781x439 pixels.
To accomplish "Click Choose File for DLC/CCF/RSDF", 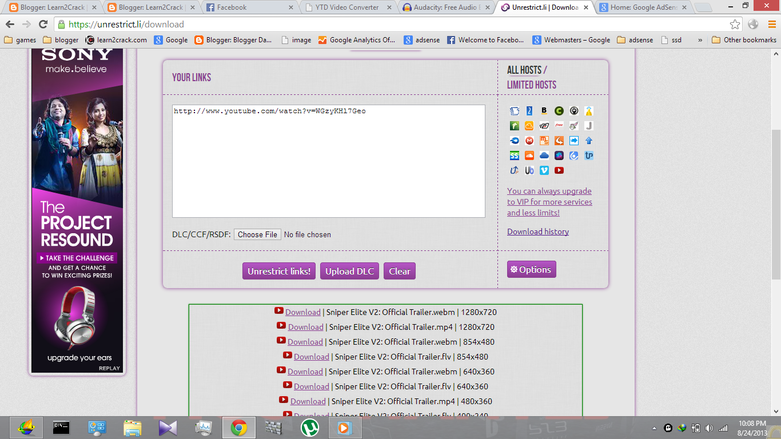I will click(x=257, y=234).
